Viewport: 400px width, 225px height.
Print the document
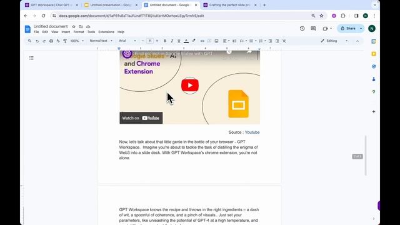[x=51, y=41]
